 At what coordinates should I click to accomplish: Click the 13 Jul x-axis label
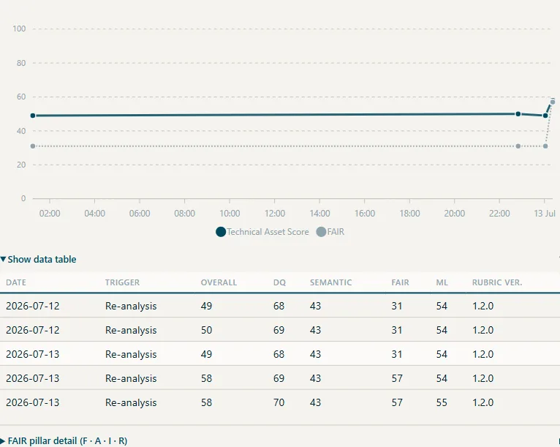tap(545, 214)
